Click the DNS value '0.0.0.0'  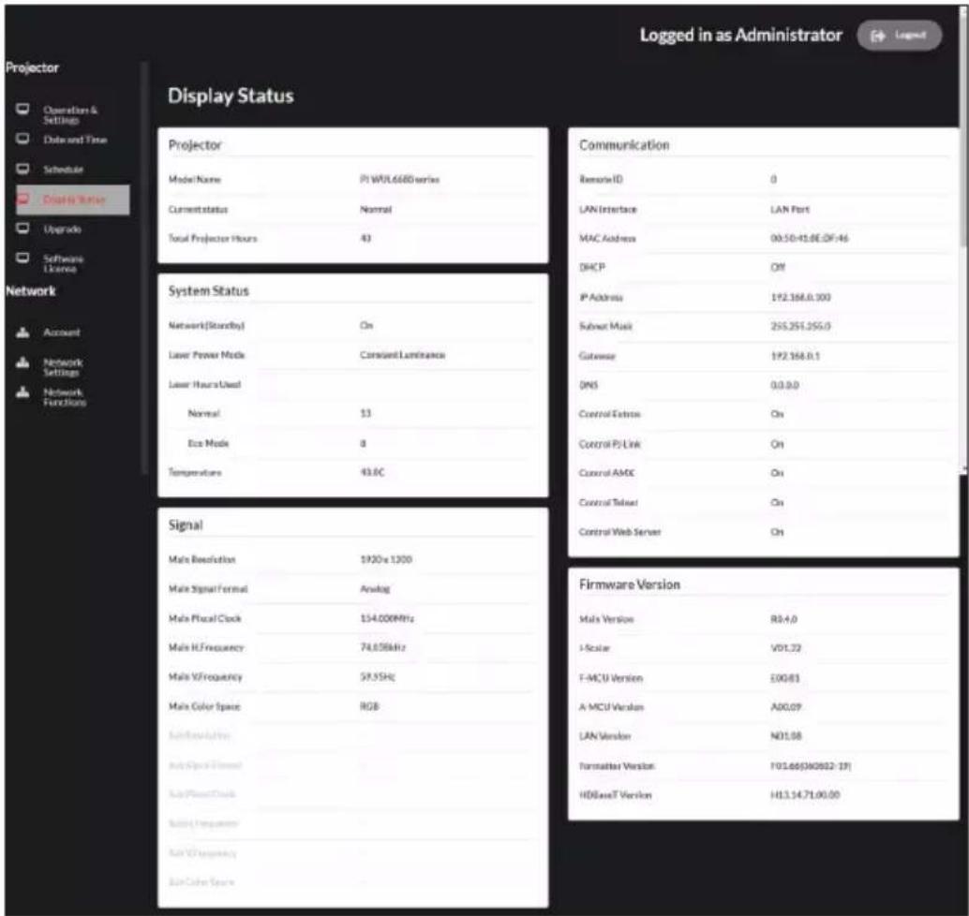click(784, 386)
